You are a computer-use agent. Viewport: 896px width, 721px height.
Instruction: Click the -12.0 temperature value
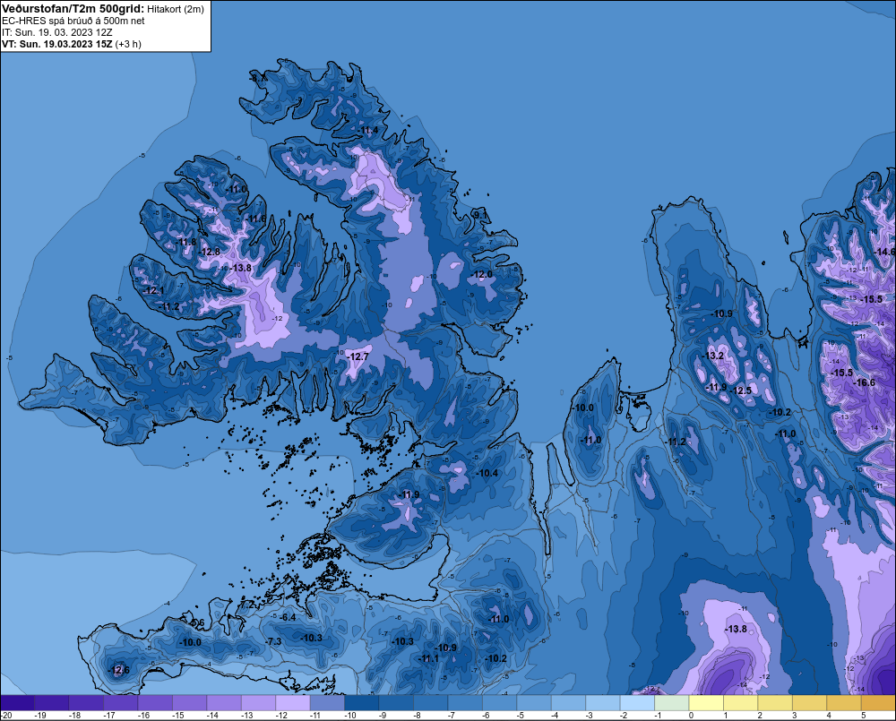pyautogui.click(x=482, y=275)
